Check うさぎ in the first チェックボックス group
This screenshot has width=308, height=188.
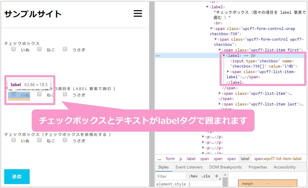(x=65, y=49)
